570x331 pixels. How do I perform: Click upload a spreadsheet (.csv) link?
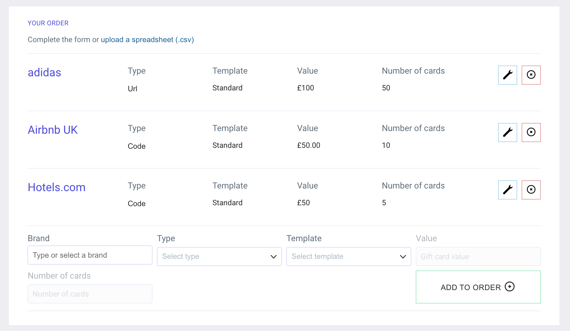click(147, 40)
